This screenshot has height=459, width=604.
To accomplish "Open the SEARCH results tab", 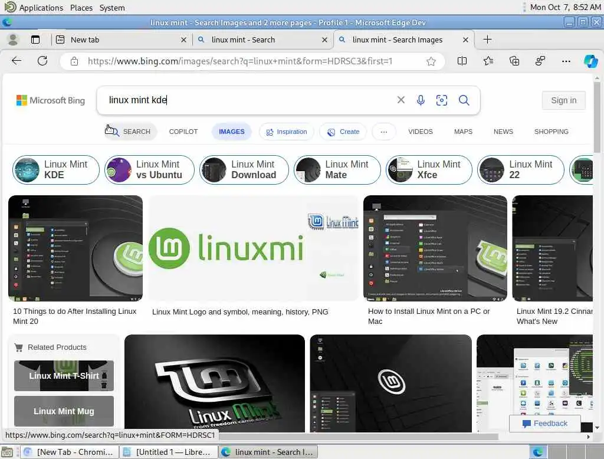I will click(130, 132).
